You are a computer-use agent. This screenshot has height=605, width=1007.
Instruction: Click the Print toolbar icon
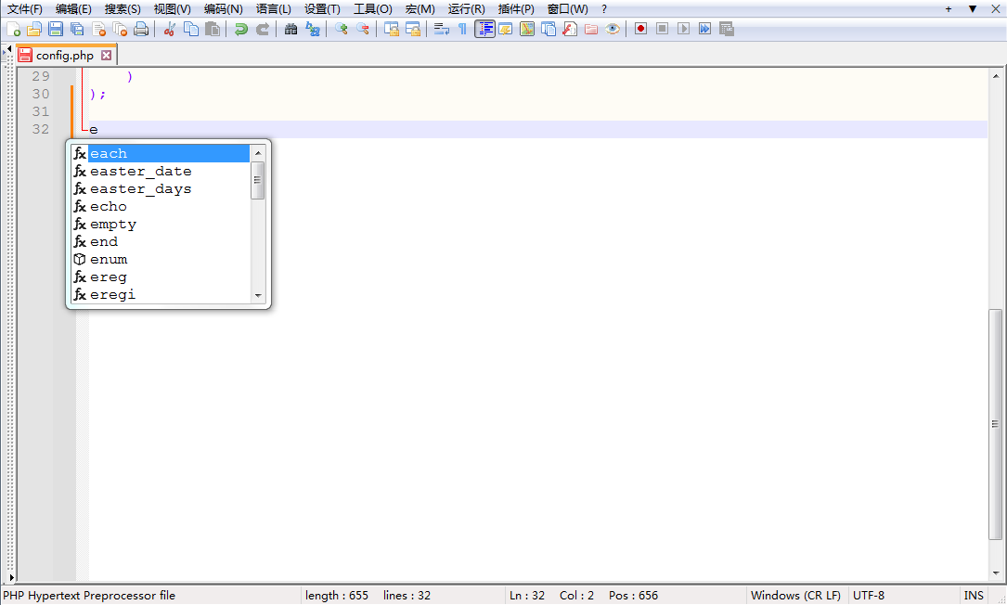point(141,29)
